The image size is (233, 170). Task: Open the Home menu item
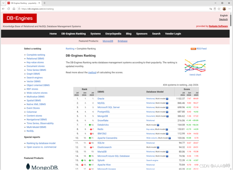[53, 34]
